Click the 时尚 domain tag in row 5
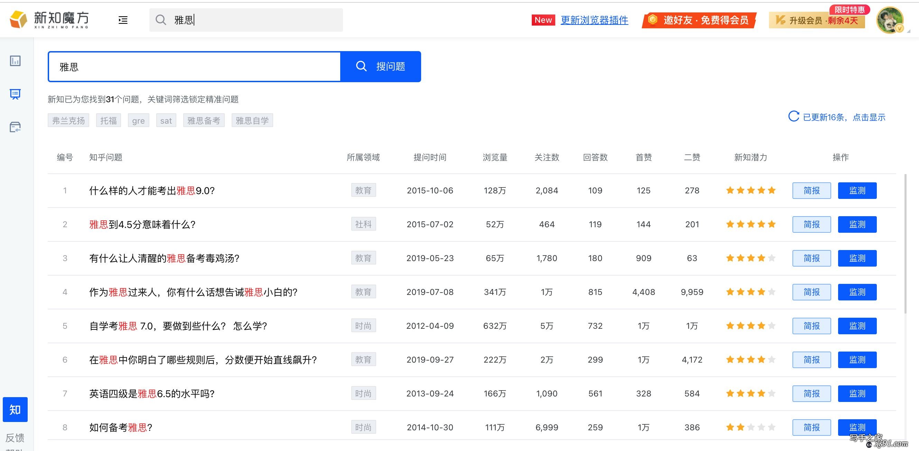 [363, 326]
